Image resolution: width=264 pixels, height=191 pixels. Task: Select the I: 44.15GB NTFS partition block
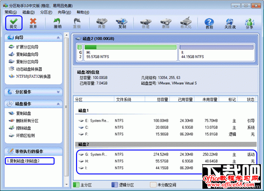[x=216, y=52]
